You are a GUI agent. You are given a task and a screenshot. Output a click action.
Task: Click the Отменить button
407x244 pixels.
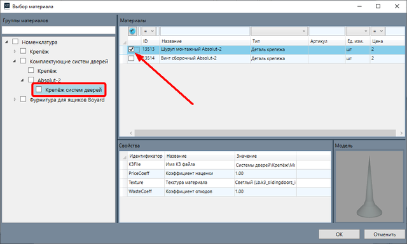pyautogui.click(x=384, y=234)
